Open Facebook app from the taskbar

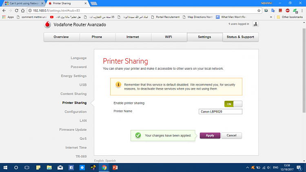tap(71, 168)
